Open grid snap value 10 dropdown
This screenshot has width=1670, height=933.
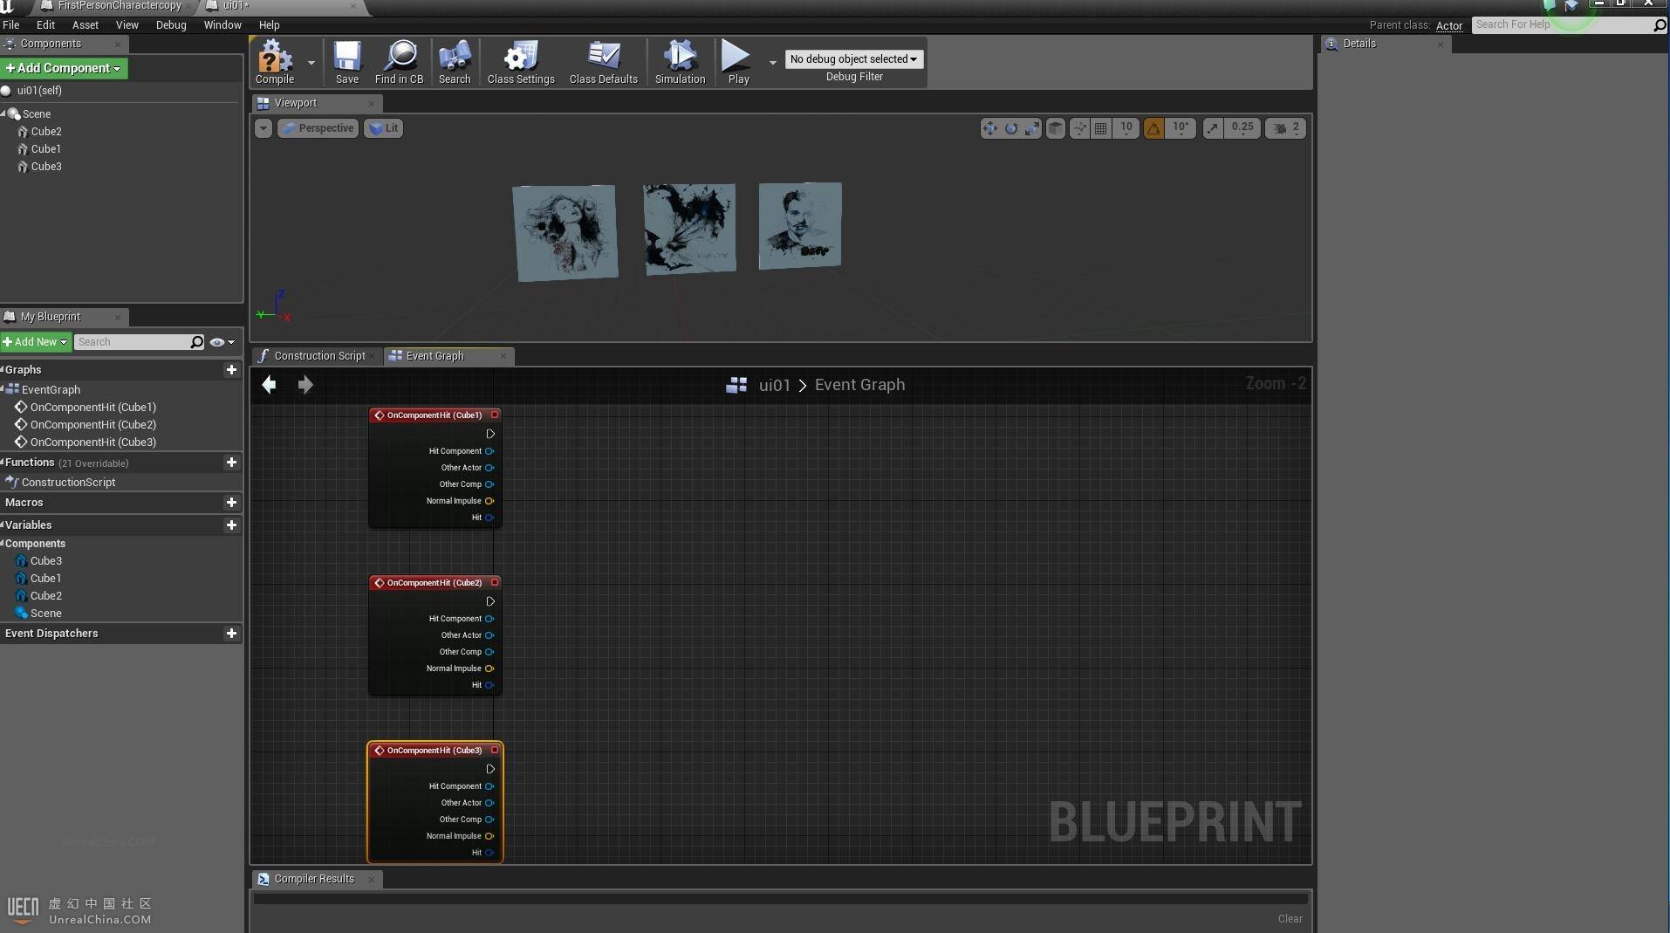click(x=1126, y=127)
